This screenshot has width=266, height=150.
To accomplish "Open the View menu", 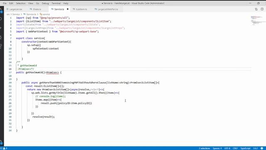I will 31,3.
